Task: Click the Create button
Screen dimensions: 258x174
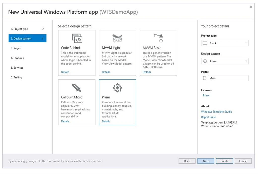Action: [224, 161]
